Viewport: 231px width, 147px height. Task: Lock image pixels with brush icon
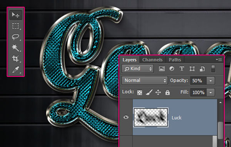point(149,92)
